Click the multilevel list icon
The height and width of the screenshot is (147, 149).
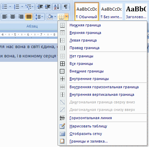tap(28, 7)
